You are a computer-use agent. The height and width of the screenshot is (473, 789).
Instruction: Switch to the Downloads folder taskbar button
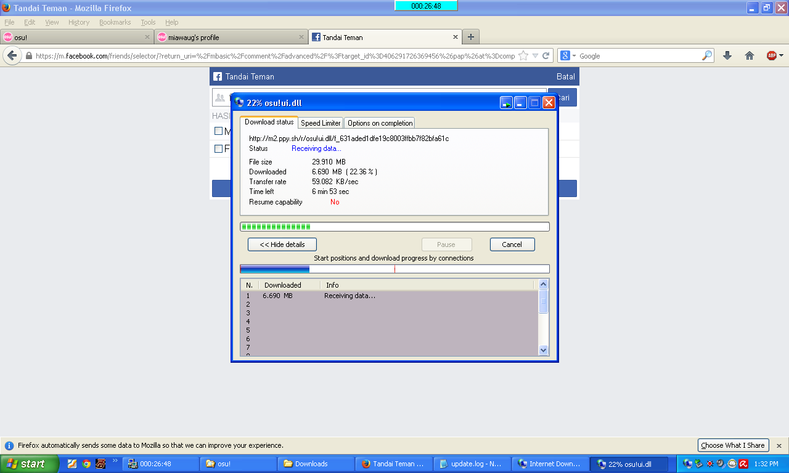[x=316, y=464]
